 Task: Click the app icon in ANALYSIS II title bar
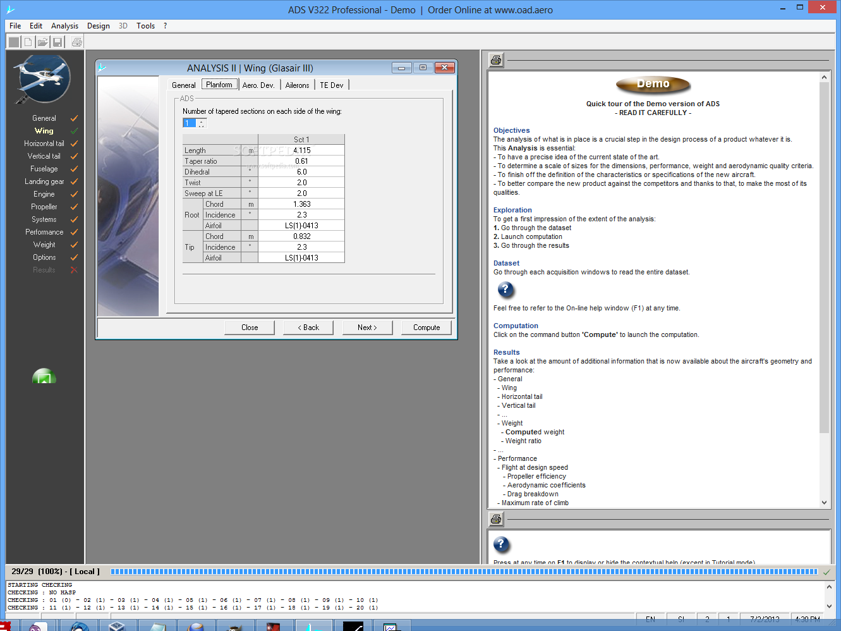[102, 68]
